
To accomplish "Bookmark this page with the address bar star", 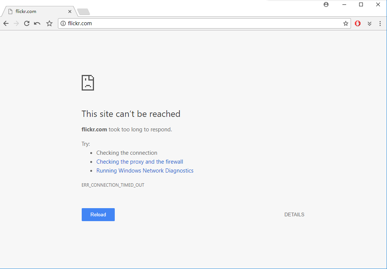I will [x=345, y=23].
